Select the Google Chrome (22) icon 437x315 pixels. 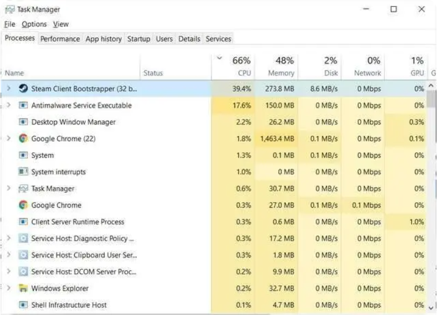click(x=23, y=139)
